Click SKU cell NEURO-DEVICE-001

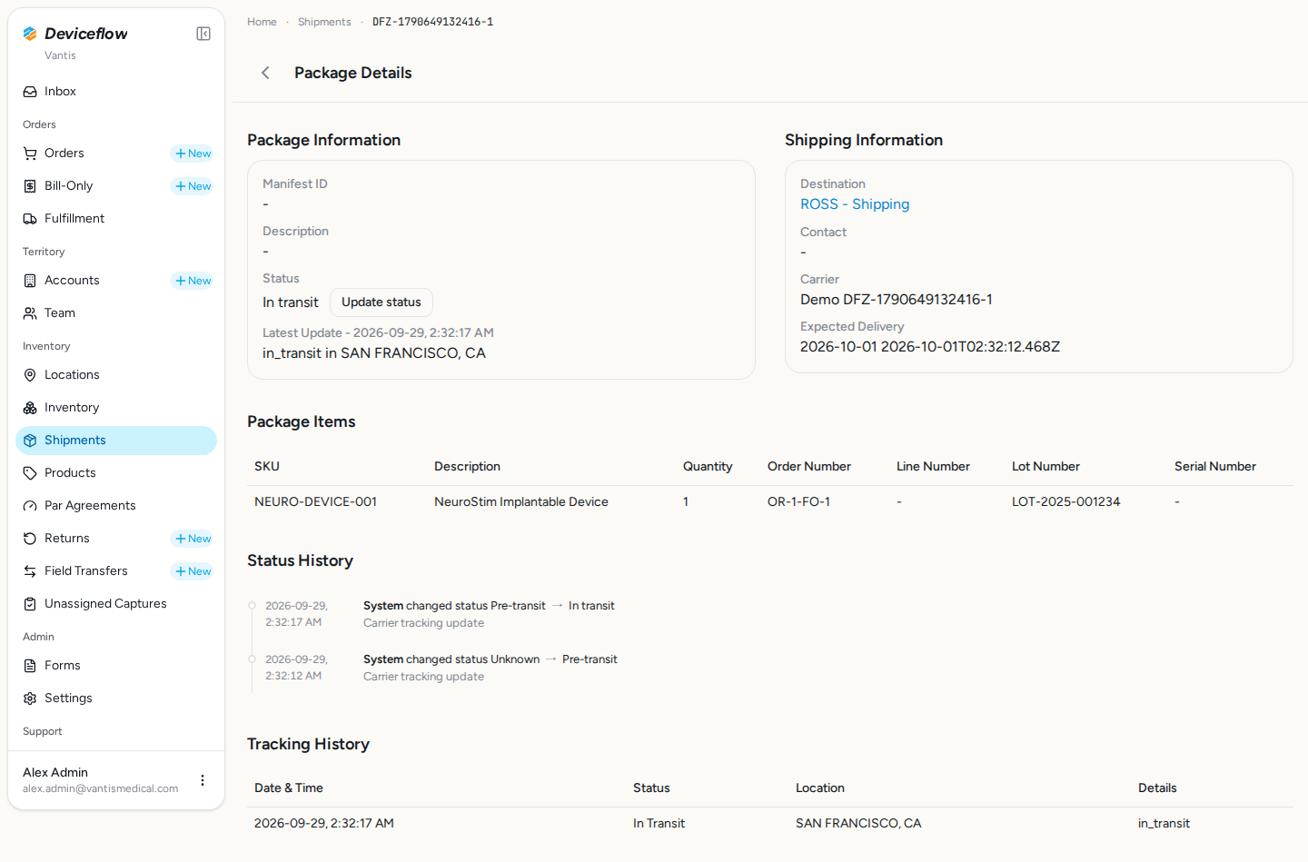[x=315, y=501]
